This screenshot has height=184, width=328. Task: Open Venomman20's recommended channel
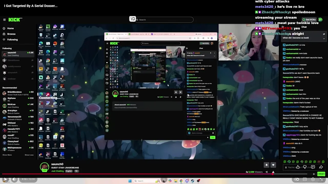click(18, 118)
